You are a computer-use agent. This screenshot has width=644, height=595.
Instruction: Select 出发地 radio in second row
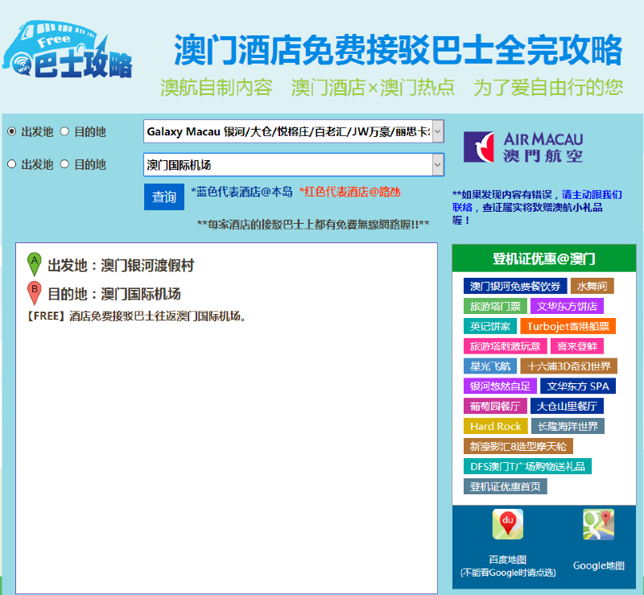(11, 164)
